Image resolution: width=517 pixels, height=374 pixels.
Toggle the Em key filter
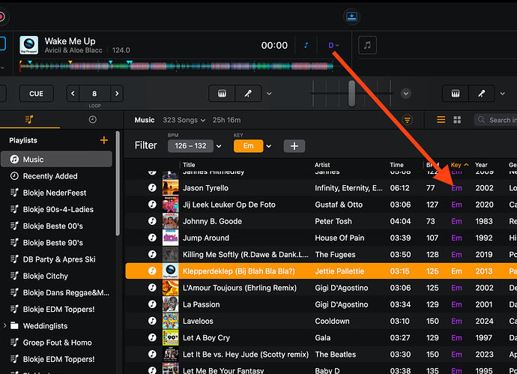click(249, 145)
